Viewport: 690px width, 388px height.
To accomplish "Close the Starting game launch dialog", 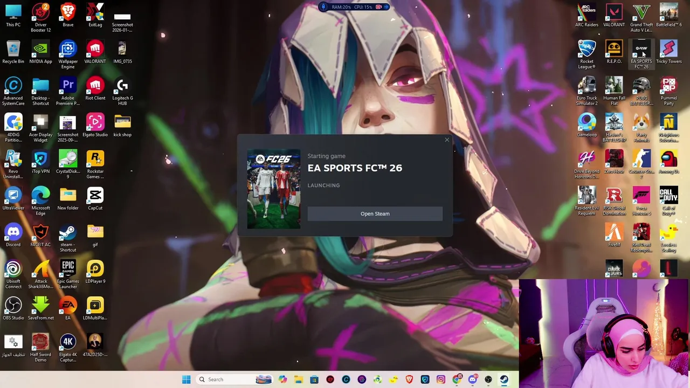I will [447, 140].
